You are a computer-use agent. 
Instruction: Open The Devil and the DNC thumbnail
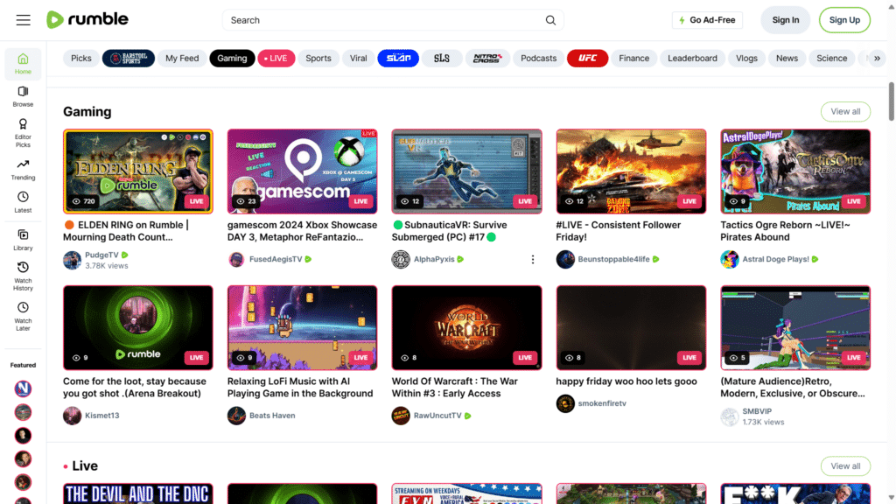137,493
